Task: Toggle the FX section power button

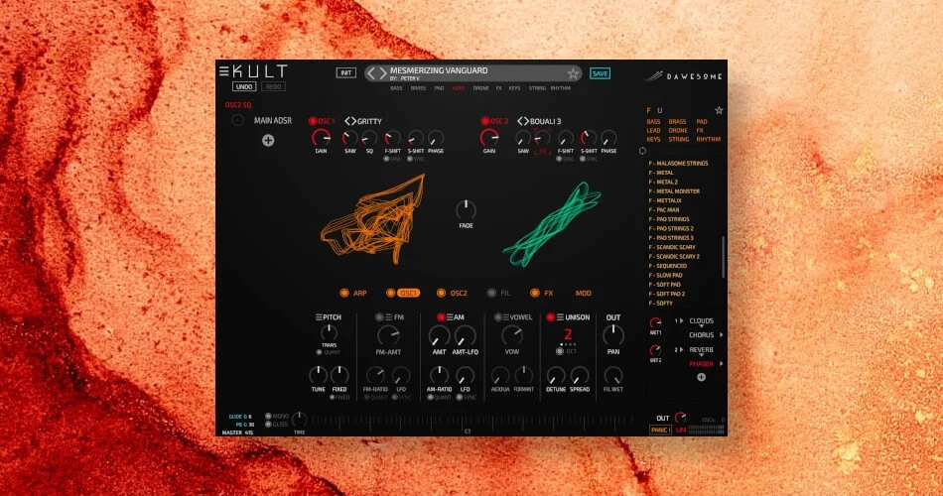Action: (x=535, y=293)
